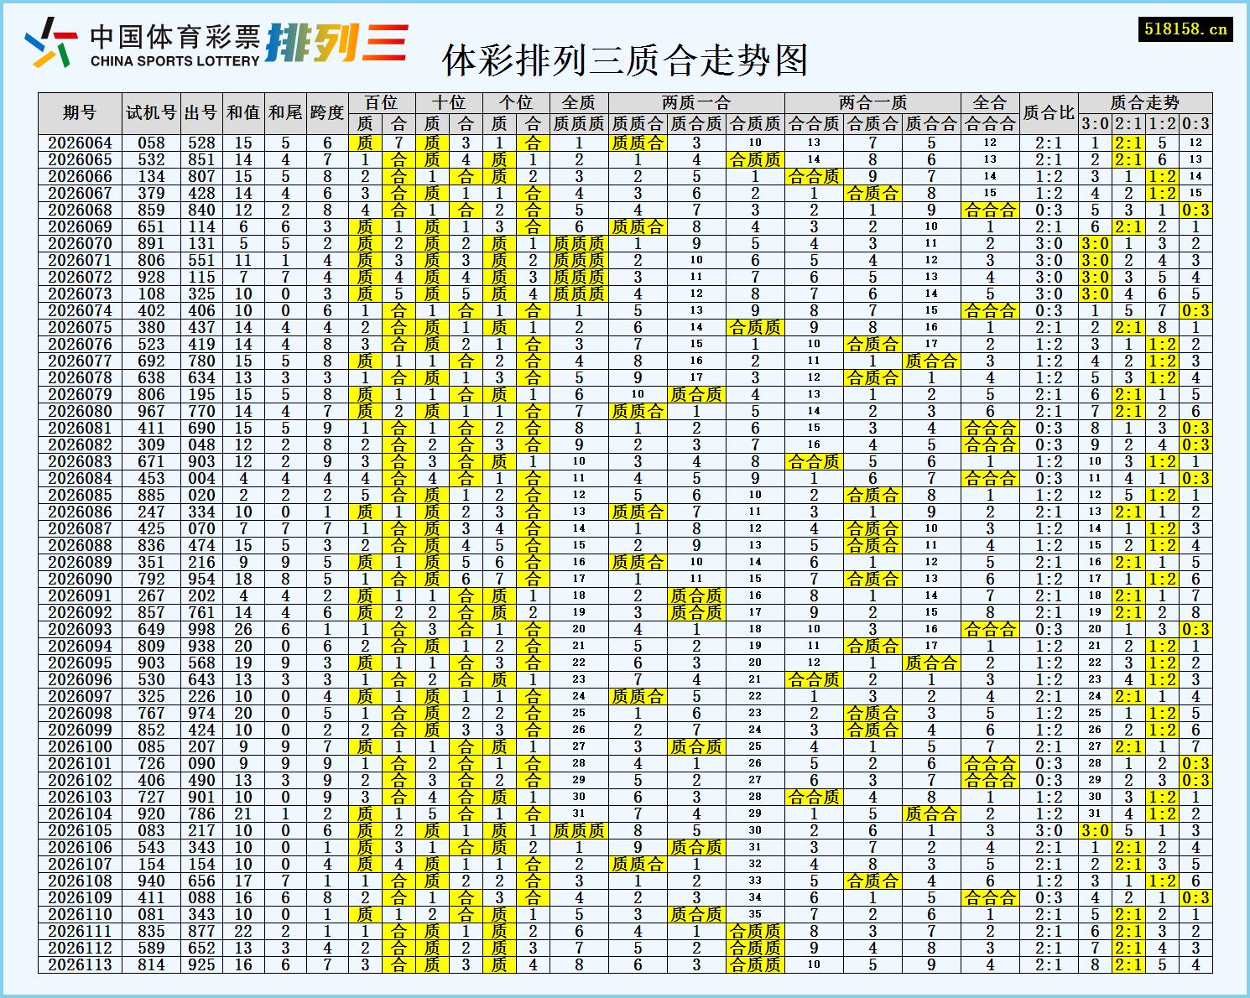
Task: Click 出号 528 in row 2026064
Action: point(201,143)
